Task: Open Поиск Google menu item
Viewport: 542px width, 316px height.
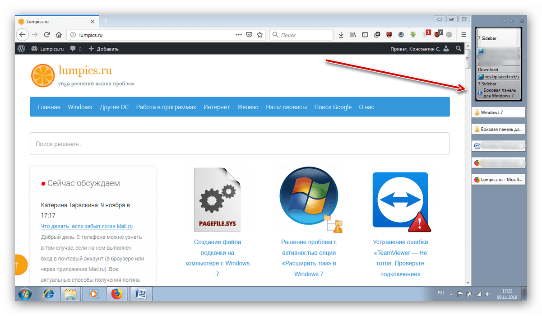Action: click(333, 107)
